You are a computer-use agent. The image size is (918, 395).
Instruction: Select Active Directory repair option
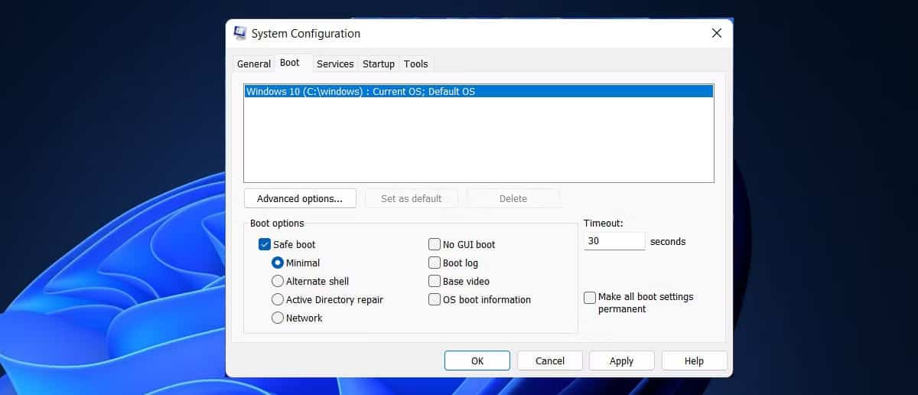pyautogui.click(x=278, y=299)
